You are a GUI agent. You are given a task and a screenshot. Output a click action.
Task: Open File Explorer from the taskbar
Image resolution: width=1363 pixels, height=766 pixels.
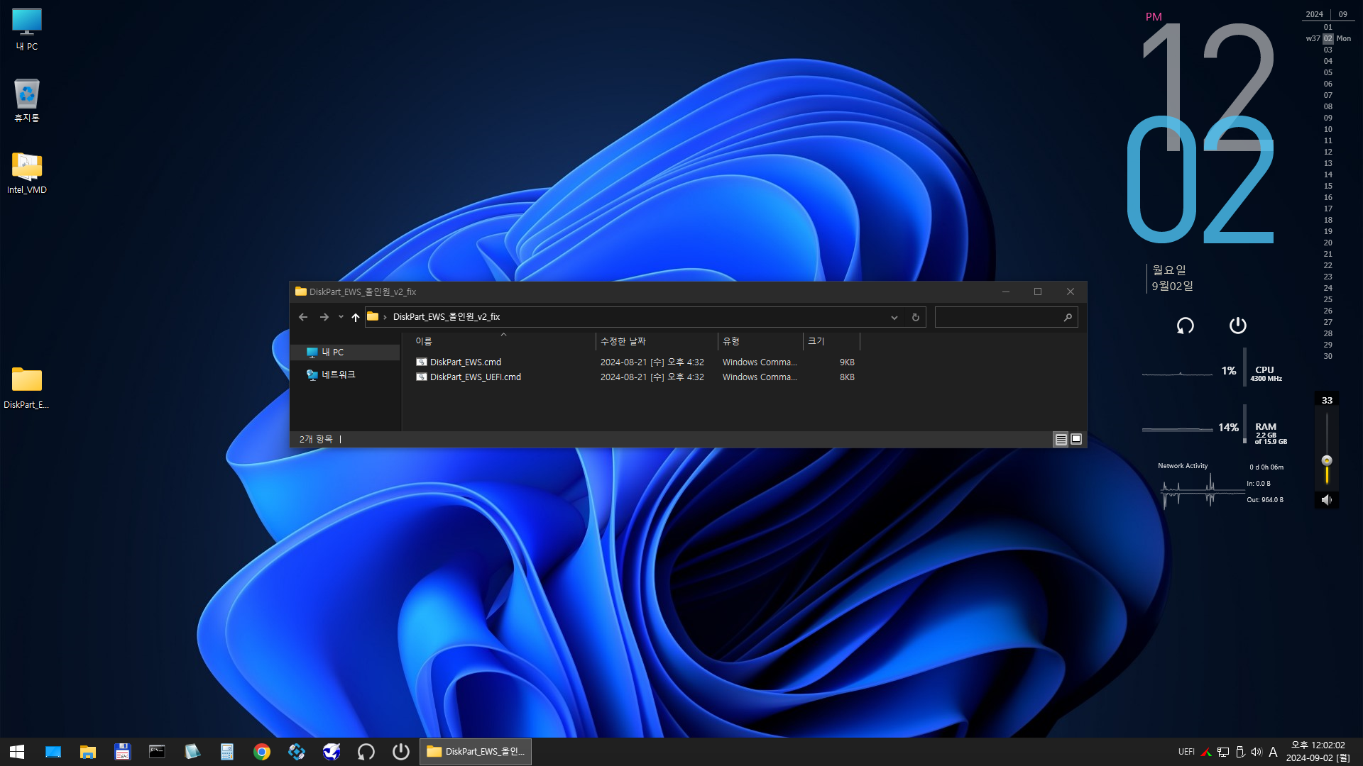click(x=88, y=752)
